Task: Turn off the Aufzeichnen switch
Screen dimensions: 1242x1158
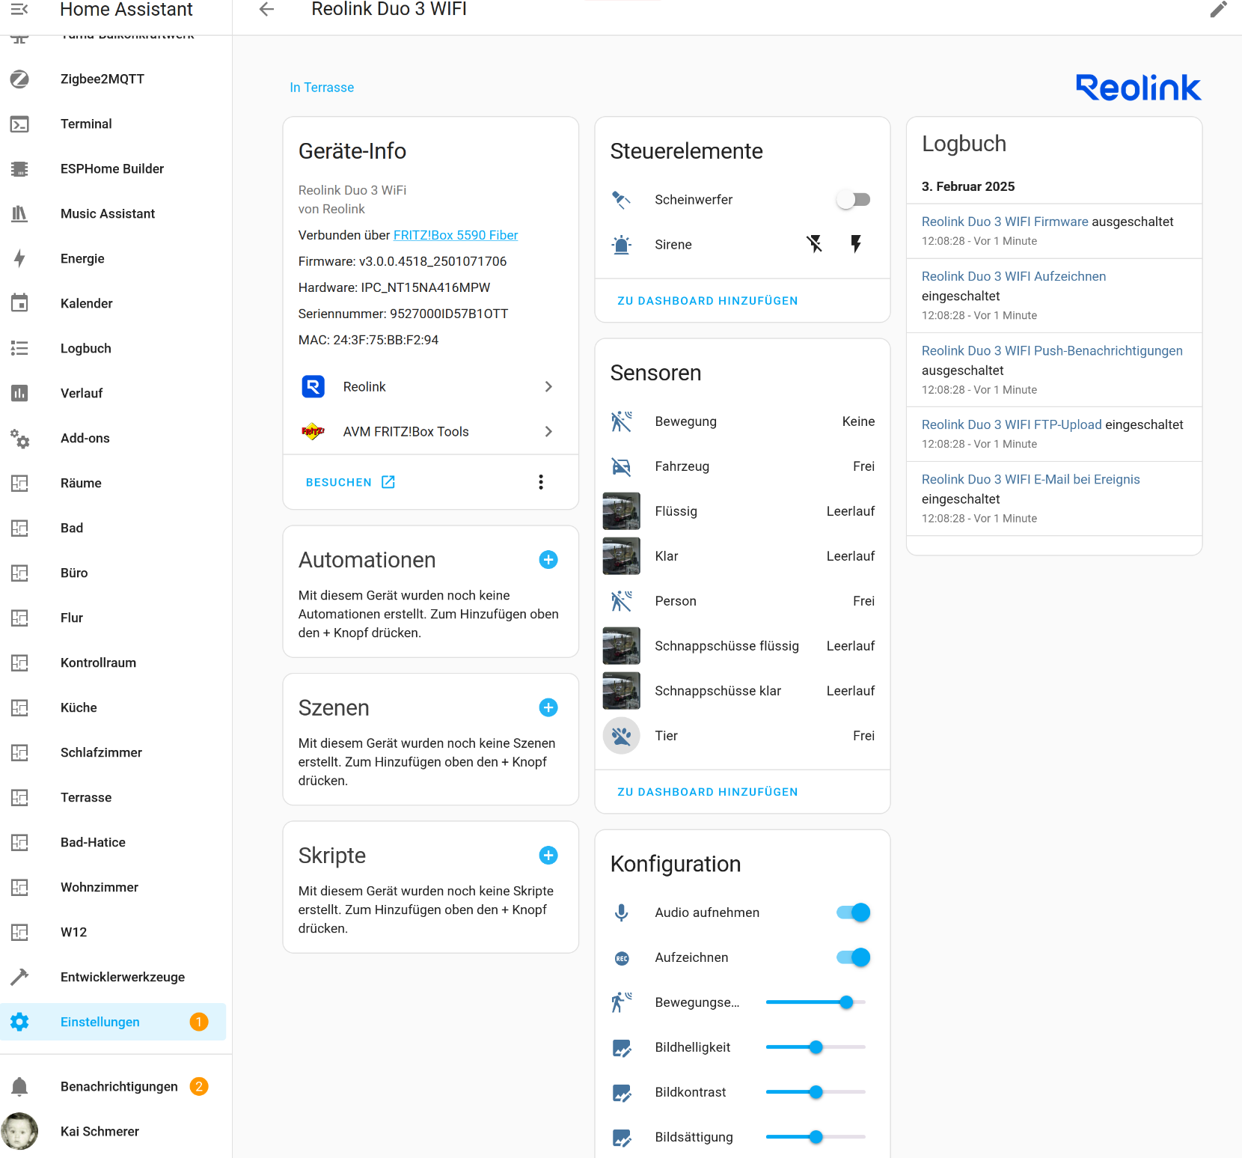Action: pyautogui.click(x=853, y=957)
